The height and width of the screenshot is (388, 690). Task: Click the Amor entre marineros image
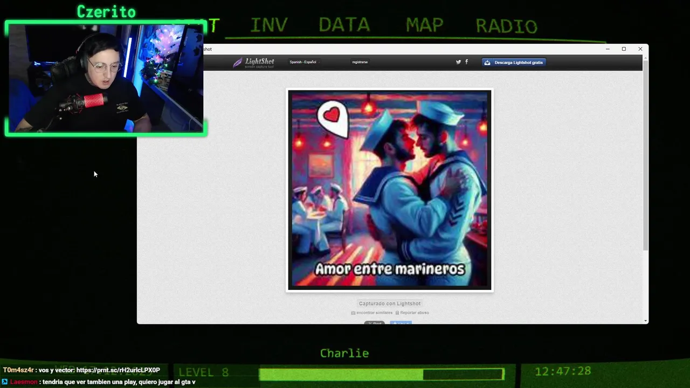[390, 190]
